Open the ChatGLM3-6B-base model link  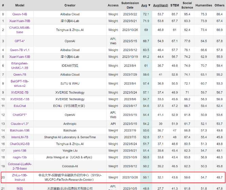pyautogui.click(x=19, y=30)
